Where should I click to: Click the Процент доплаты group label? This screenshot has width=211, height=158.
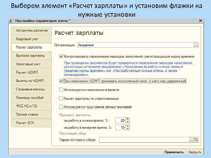pyautogui.click(x=75, y=115)
